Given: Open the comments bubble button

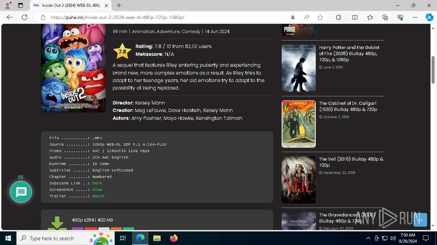Looking at the screenshot, I should pos(21,192).
